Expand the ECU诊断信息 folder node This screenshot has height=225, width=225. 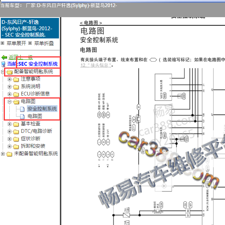9,94
